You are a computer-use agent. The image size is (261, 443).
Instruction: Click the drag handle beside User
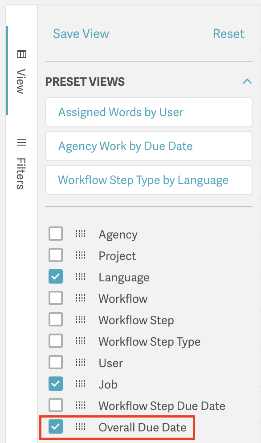tap(81, 363)
